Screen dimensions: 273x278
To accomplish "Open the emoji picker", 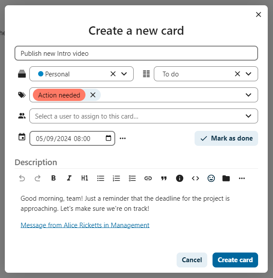I will (211, 178).
